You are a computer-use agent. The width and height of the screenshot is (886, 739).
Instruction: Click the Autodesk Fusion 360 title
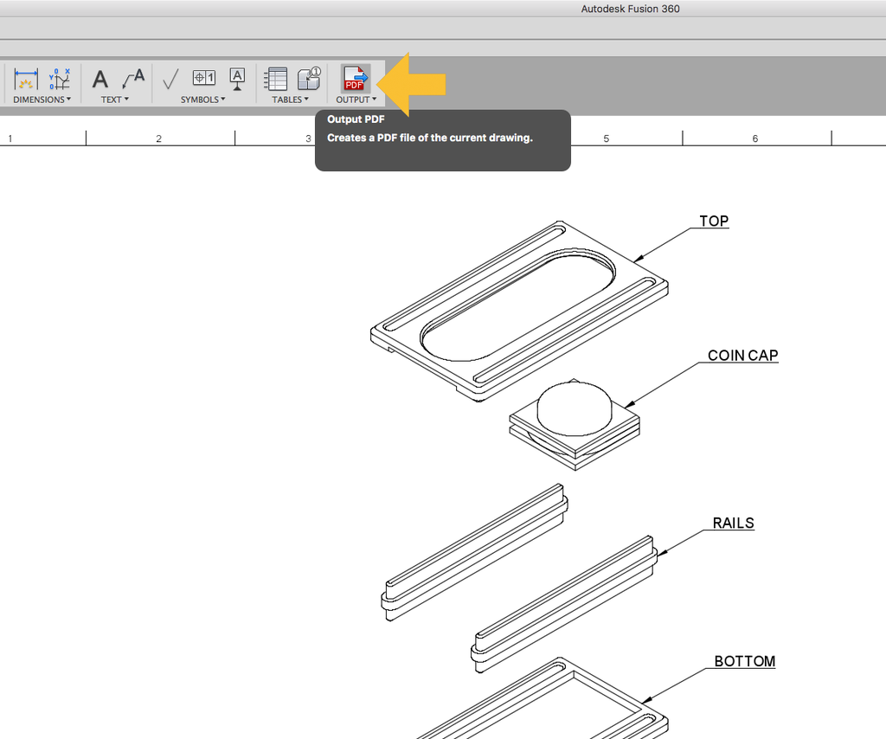pos(631,9)
